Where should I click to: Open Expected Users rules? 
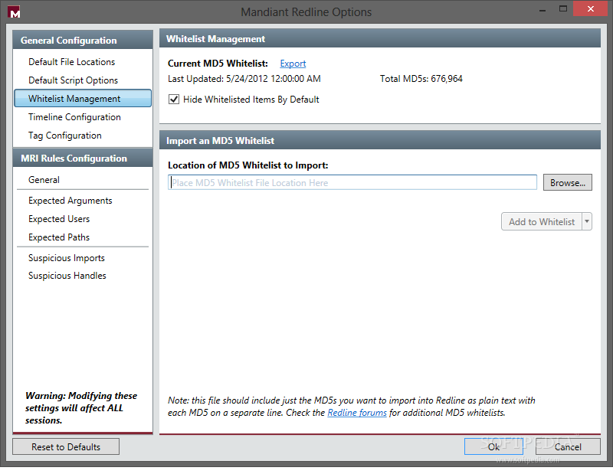59,219
